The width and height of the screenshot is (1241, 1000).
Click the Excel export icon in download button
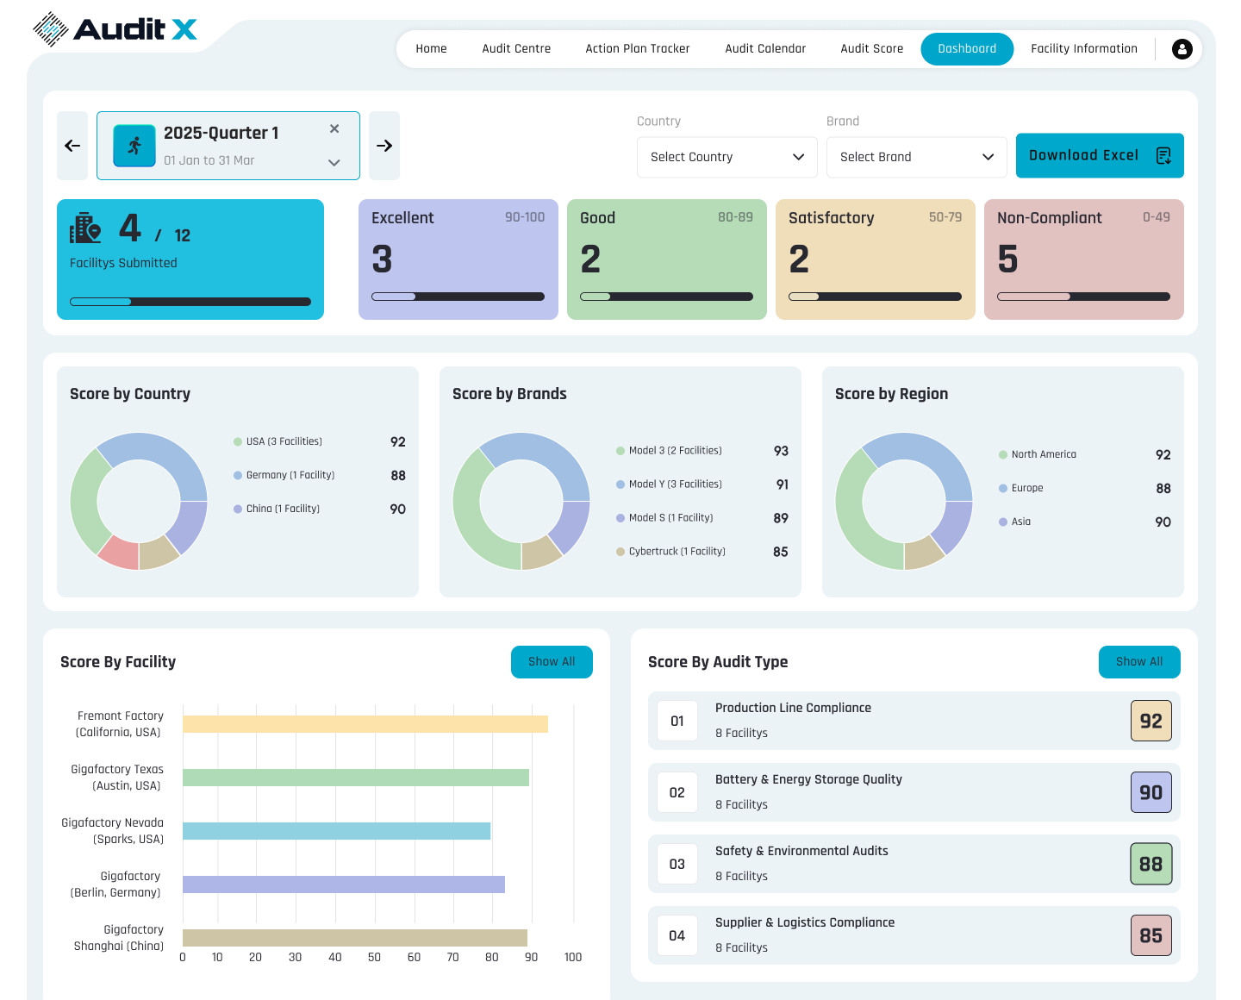[1163, 156]
